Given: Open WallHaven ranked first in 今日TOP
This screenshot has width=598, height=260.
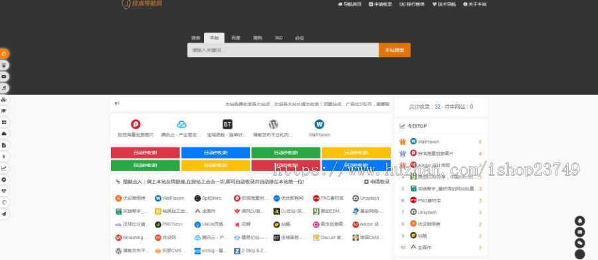Looking at the screenshot, I should click(425, 142).
